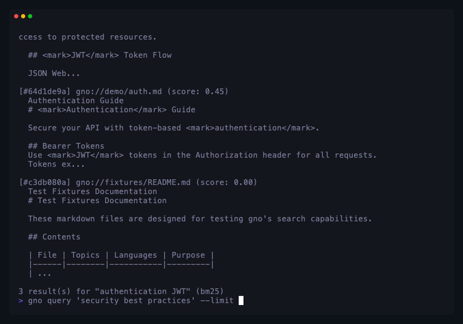Open the gno://demo/auth.md path
This screenshot has height=324, width=463.
(x=119, y=92)
